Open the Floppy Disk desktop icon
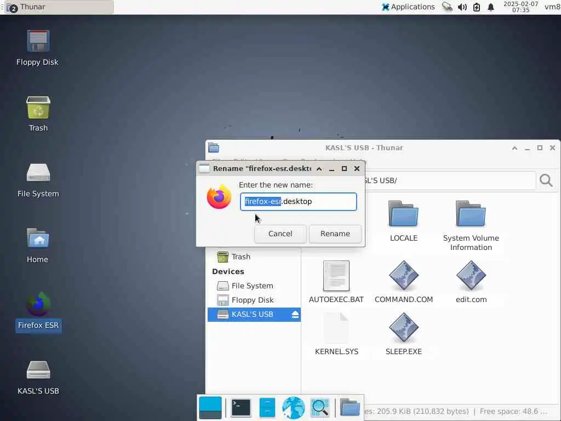 point(38,41)
